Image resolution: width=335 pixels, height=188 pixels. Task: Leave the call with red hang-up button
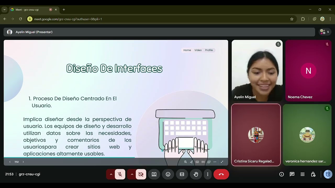point(221,174)
